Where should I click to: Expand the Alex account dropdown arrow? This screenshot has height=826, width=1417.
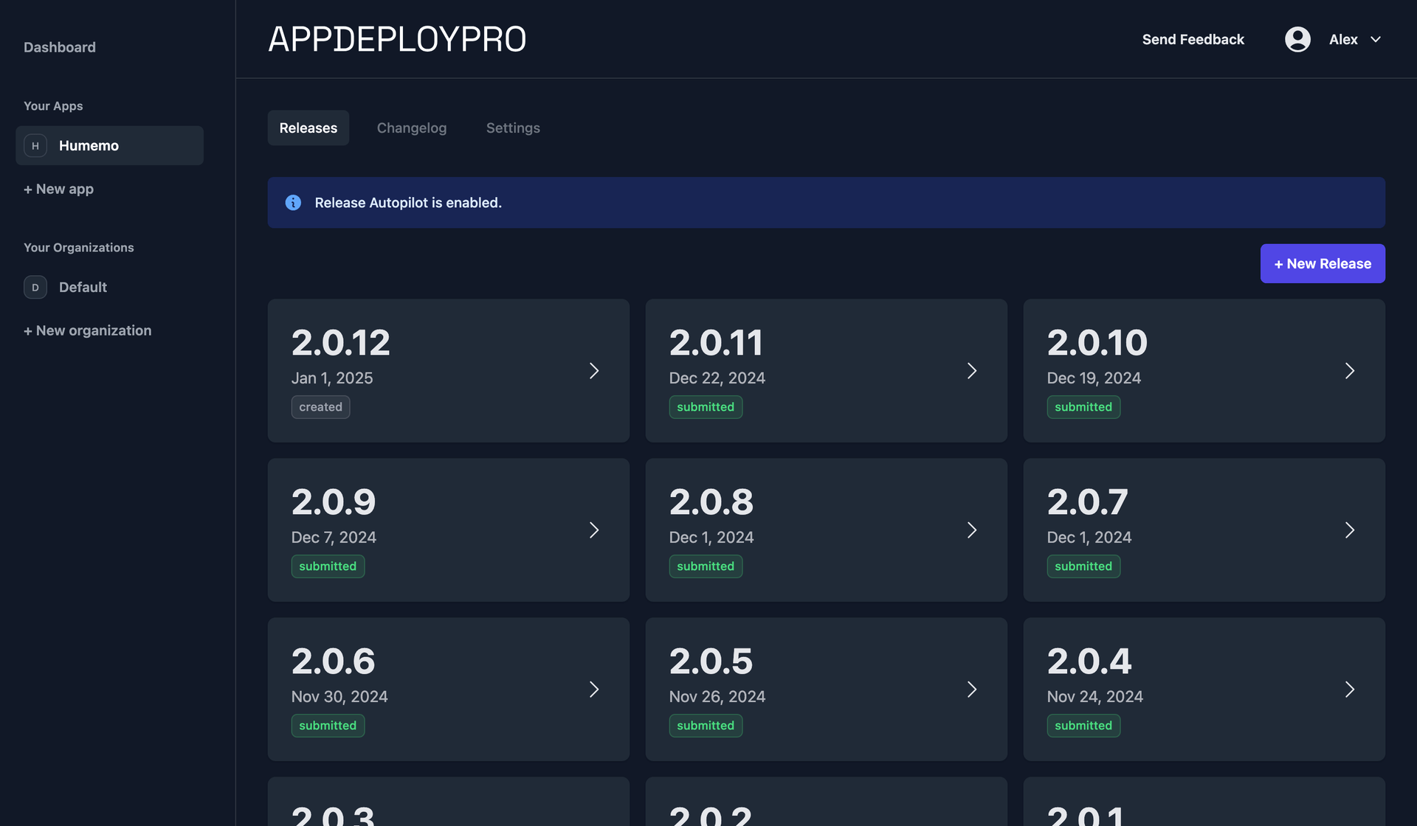[1376, 39]
